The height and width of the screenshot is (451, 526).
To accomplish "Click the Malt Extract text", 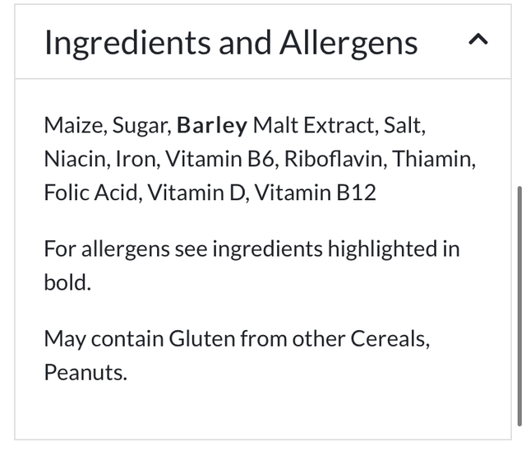I will (x=313, y=126).
